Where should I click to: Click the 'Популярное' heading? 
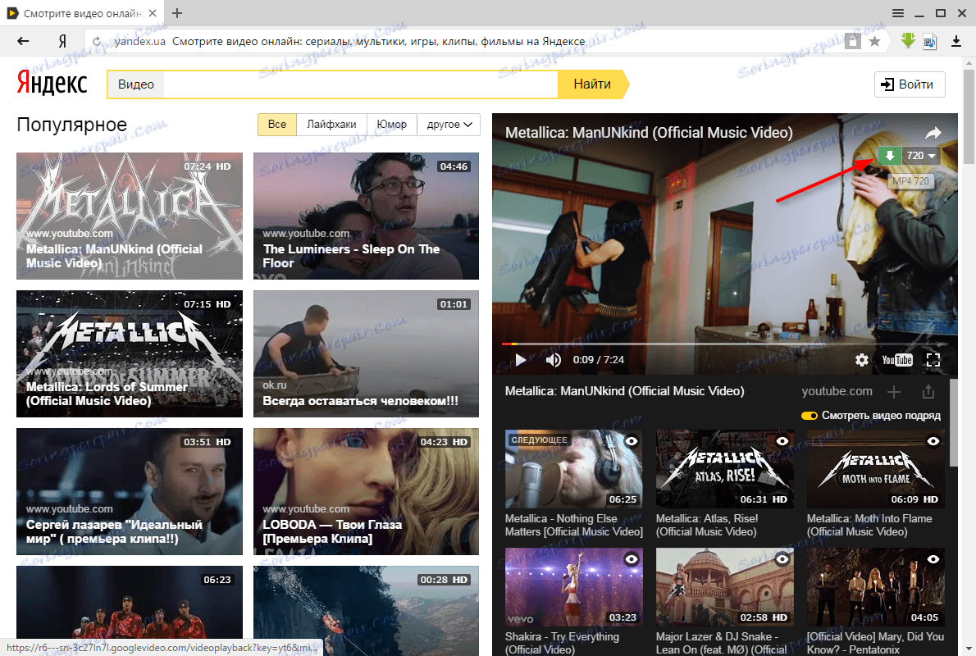[x=71, y=125]
